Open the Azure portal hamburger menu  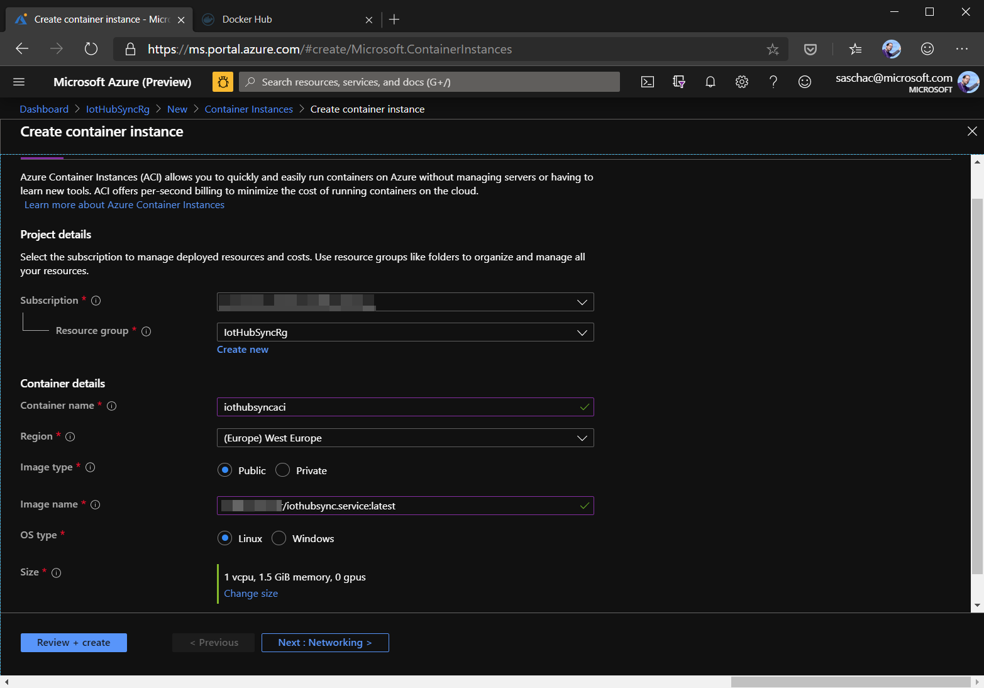[x=19, y=82]
